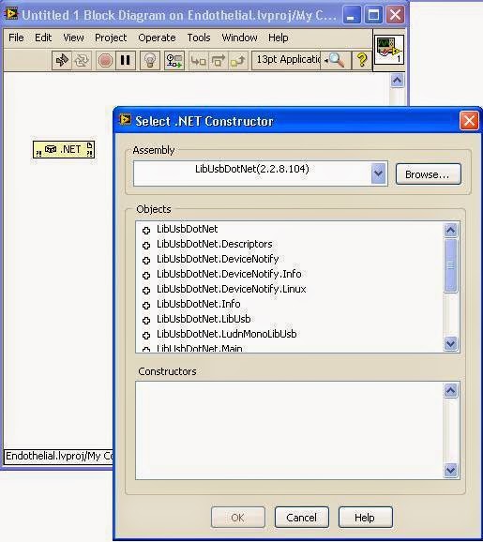Expand the LibUsbDotNet namespace node

coord(146,231)
